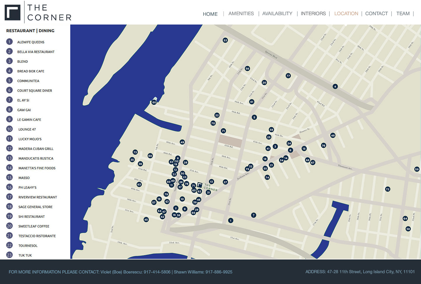Open the Interiors menu item
Viewport: 421px width, 284px height.
point(313,13)
